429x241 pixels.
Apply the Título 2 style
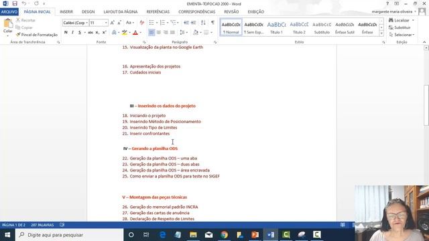pos(299,27)
